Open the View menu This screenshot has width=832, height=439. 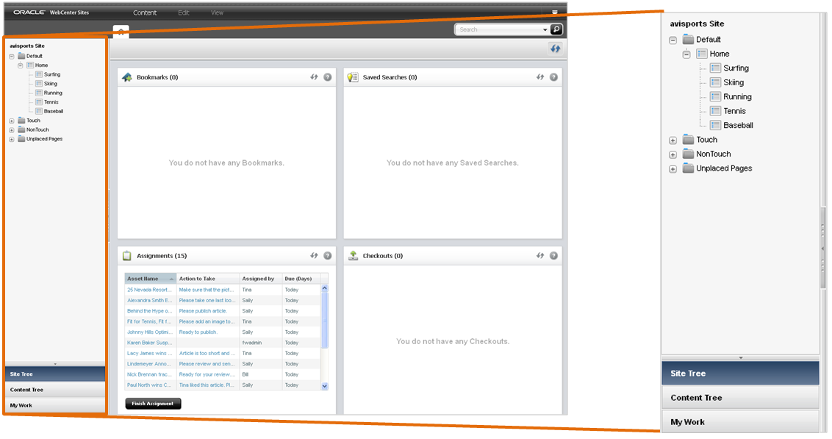click(217, 13)
